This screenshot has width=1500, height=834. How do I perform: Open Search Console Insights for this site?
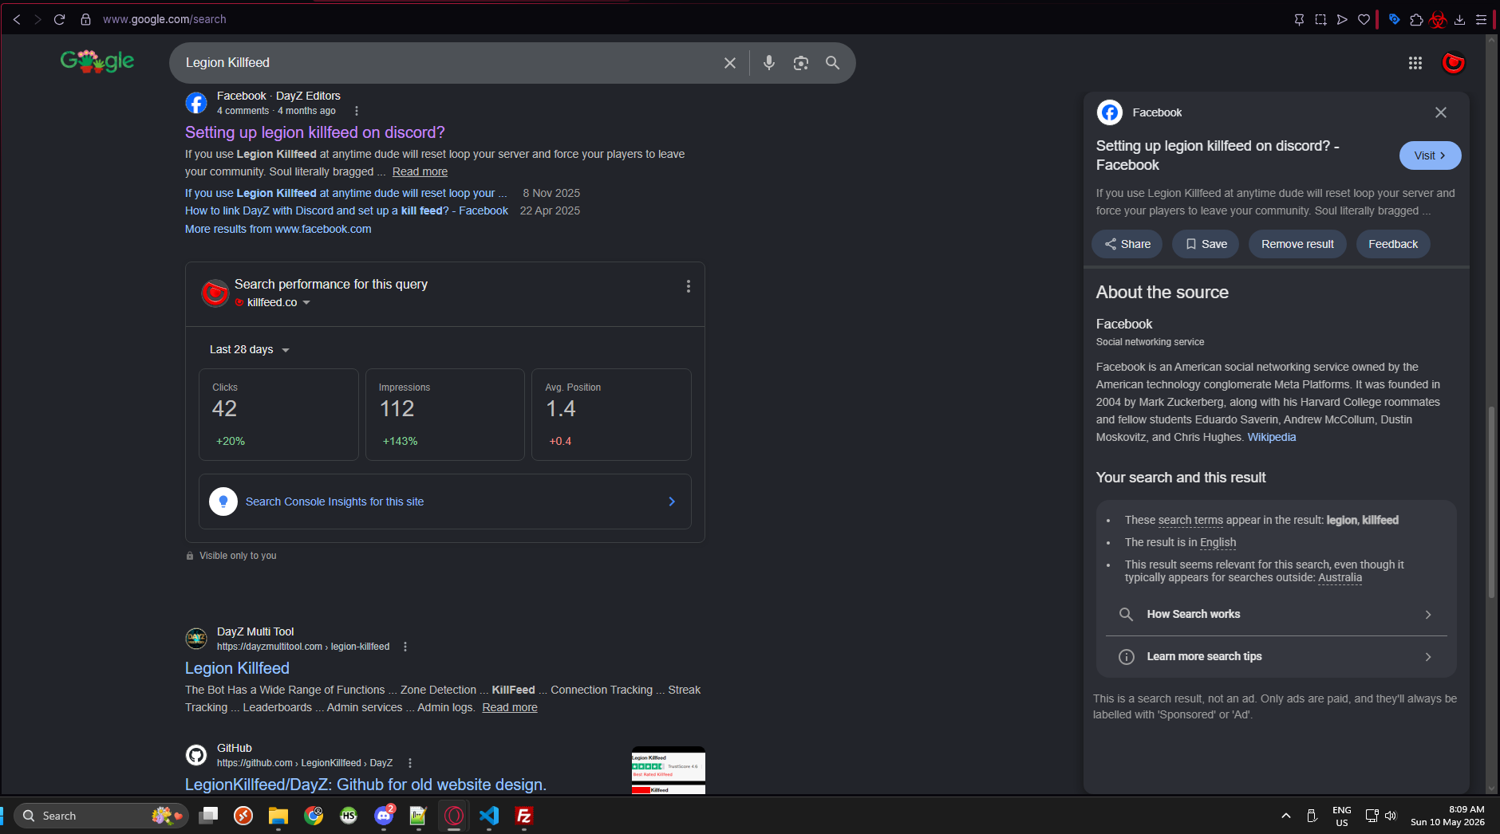tap(445, 502)
